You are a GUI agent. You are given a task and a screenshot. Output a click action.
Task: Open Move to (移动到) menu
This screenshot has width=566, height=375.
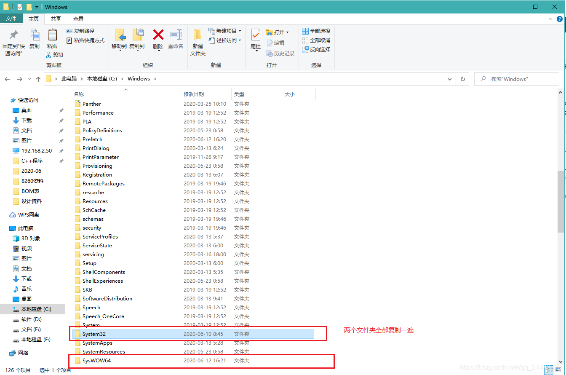click(119, 40)
